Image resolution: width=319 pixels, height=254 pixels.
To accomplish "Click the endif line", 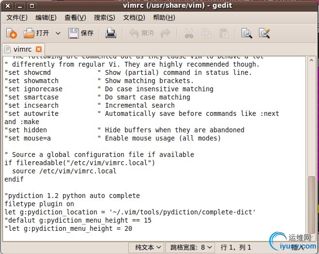I will click(x=14, y=179).
